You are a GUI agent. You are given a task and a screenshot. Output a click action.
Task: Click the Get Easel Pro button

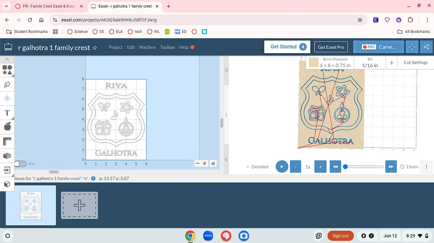(x=331, y=47)
